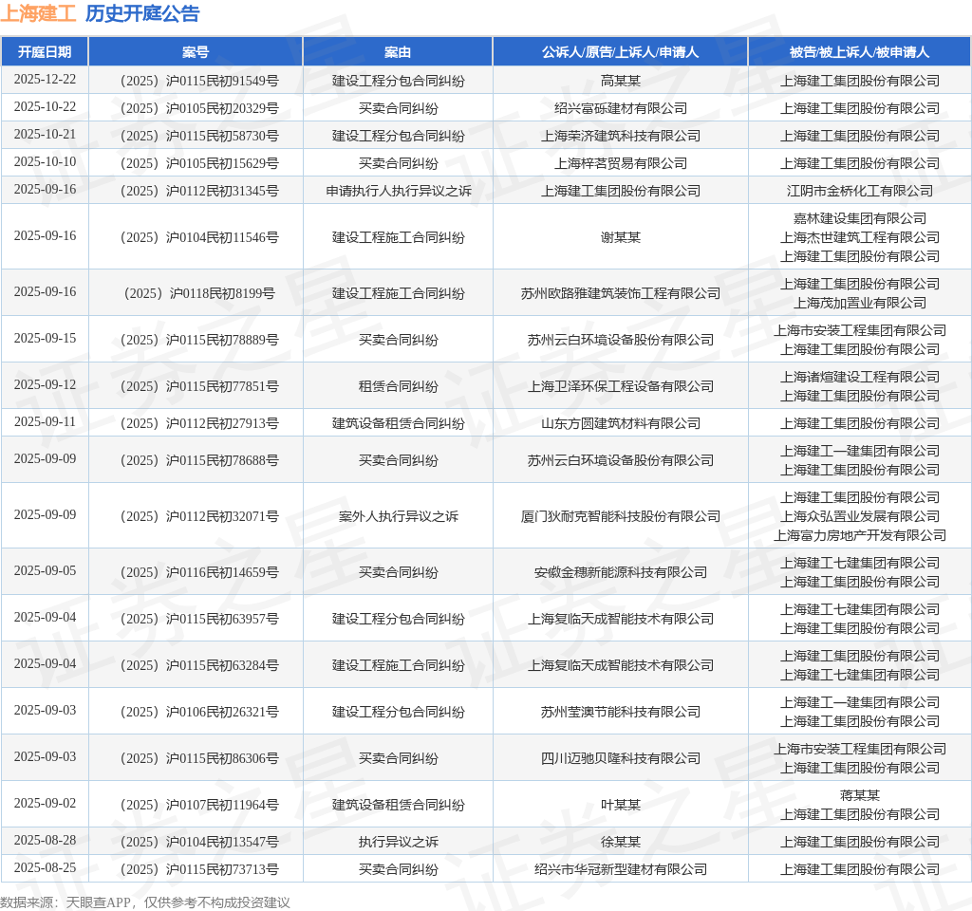972x911 pixels.
Task: Select case number (2025)沪0105民初20329号
Action: tap(196, 108)
